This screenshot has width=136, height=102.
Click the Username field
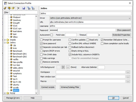point(90,26)
